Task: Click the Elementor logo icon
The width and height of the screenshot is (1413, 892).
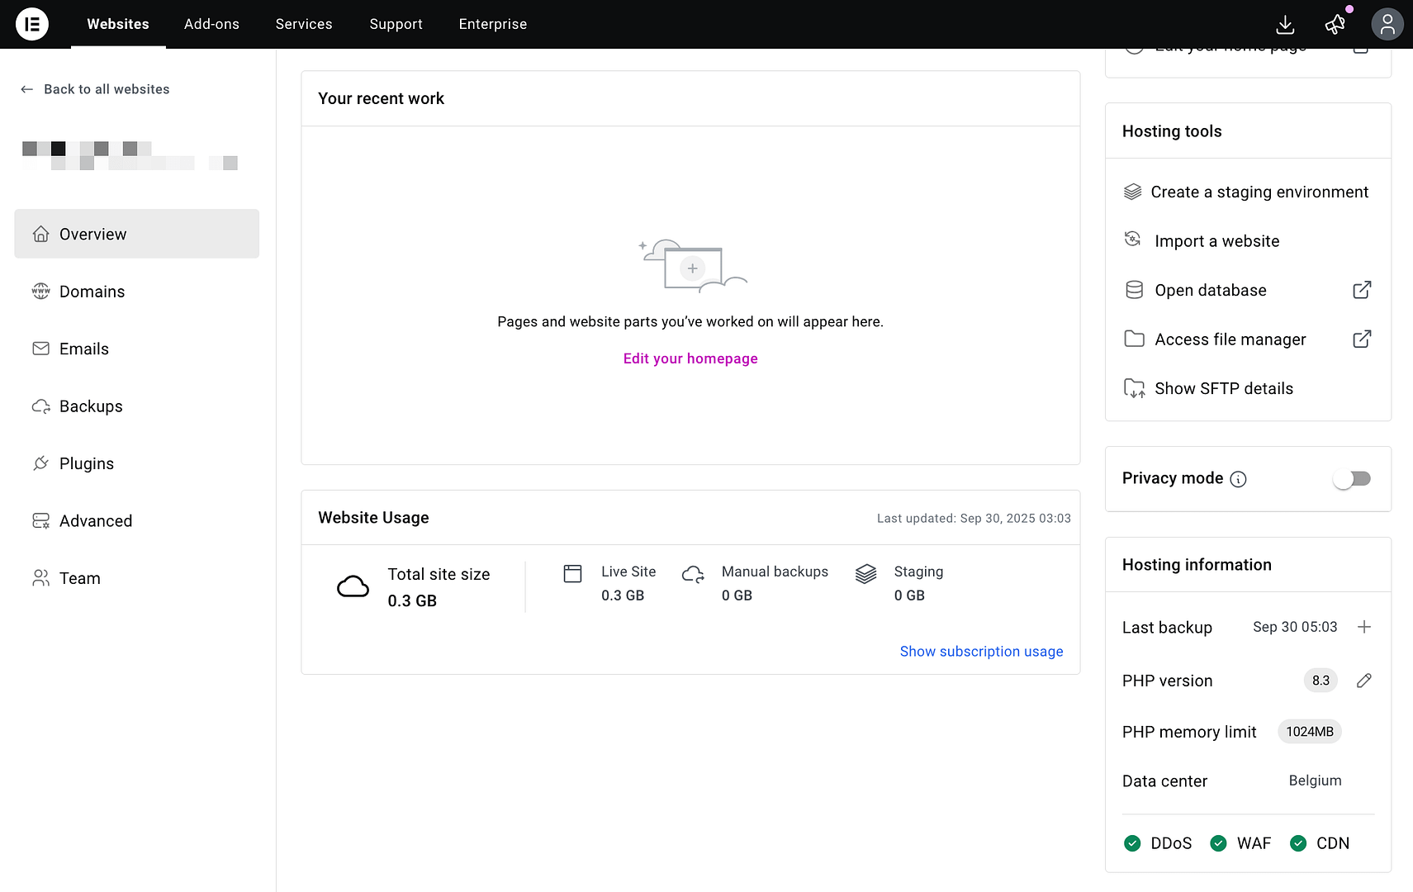Action: (x=32, y=24)
